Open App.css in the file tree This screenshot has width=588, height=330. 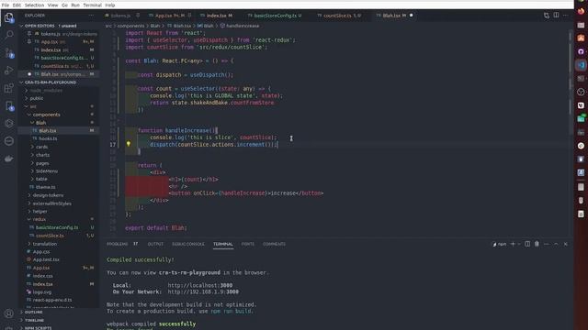(x=41, y=252)
